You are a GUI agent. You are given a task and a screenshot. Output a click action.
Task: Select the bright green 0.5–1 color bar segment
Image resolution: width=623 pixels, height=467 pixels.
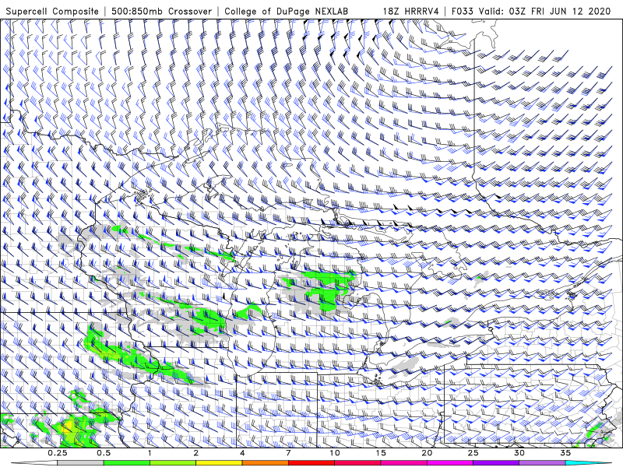[126, 463]
